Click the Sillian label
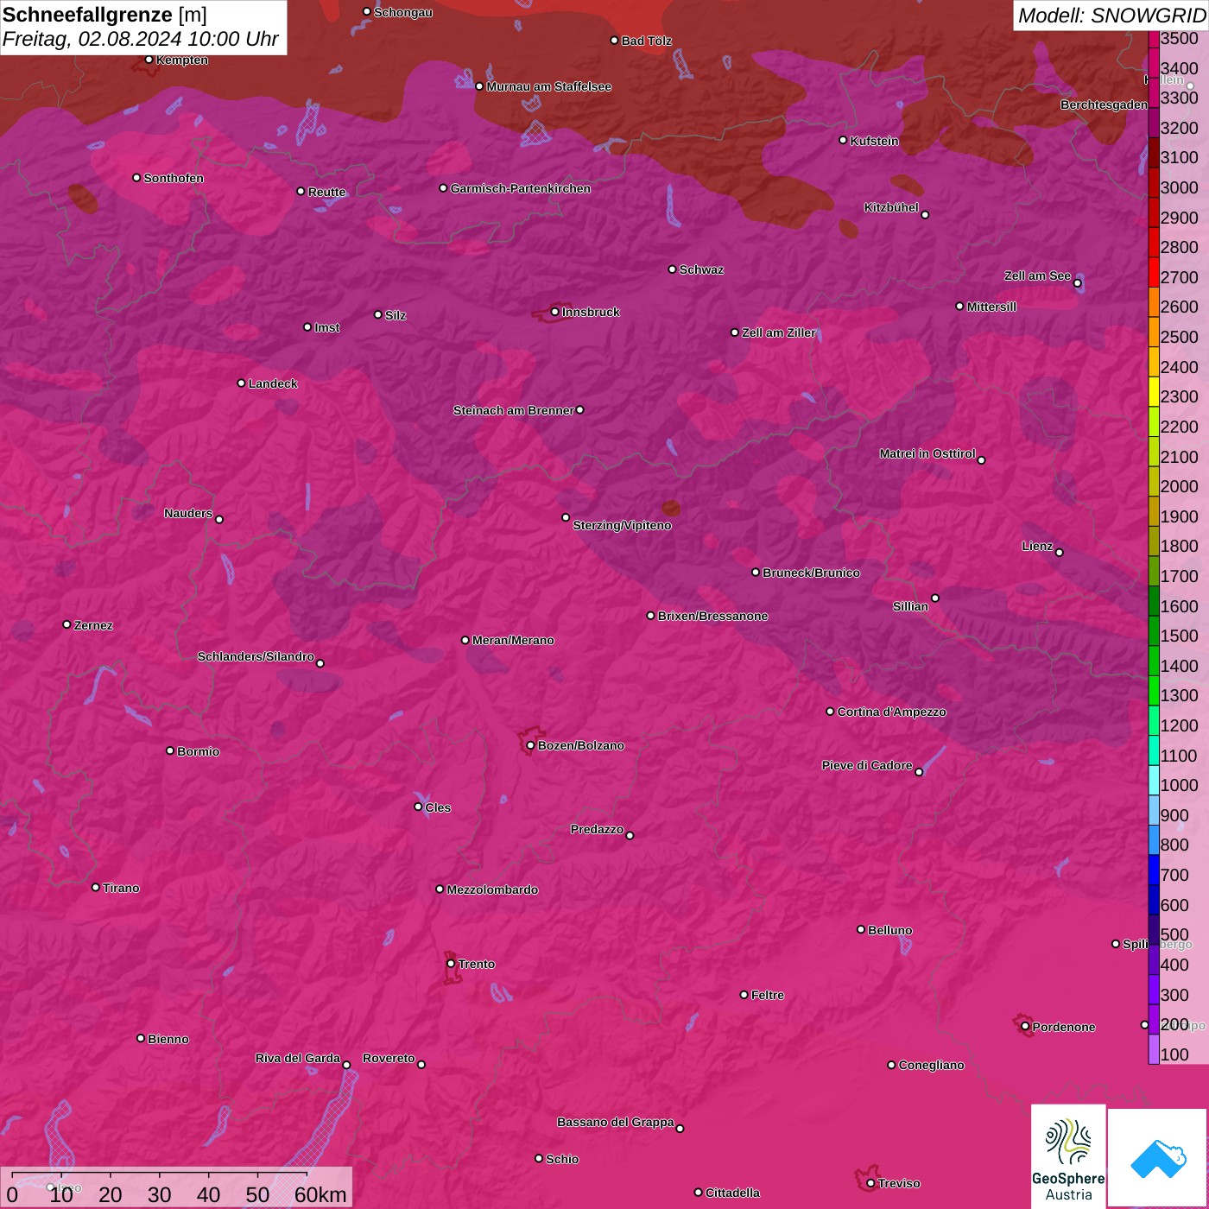The image size is (1209, 1209). click(x=910, y=606)
